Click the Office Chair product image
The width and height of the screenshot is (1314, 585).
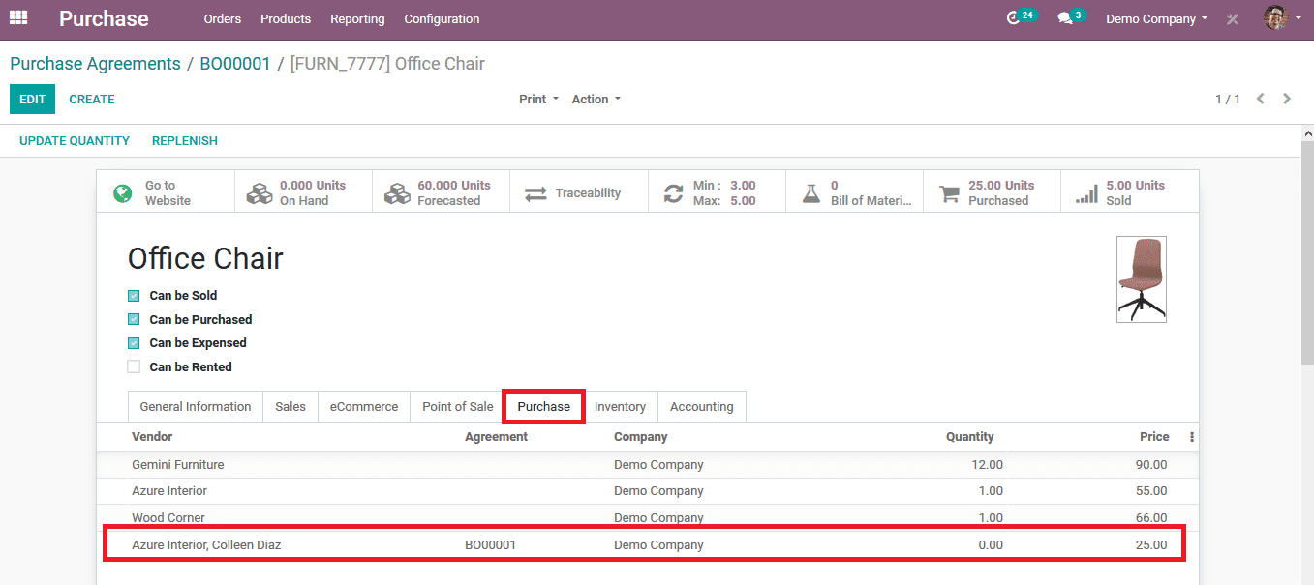click(x=1142, y=278)
